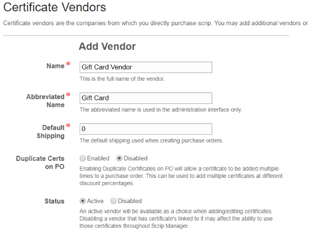
Task: Click the Abbreviated Name label
Action: click(x=45, y=101)
